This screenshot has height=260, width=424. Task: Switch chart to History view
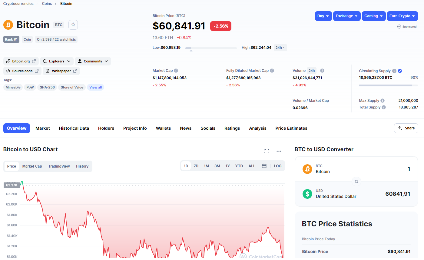pos(82,166)
